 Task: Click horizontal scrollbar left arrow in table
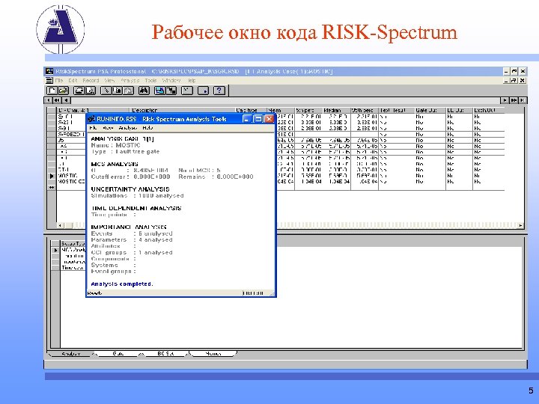pyautogui.click(x=60, y=225)
